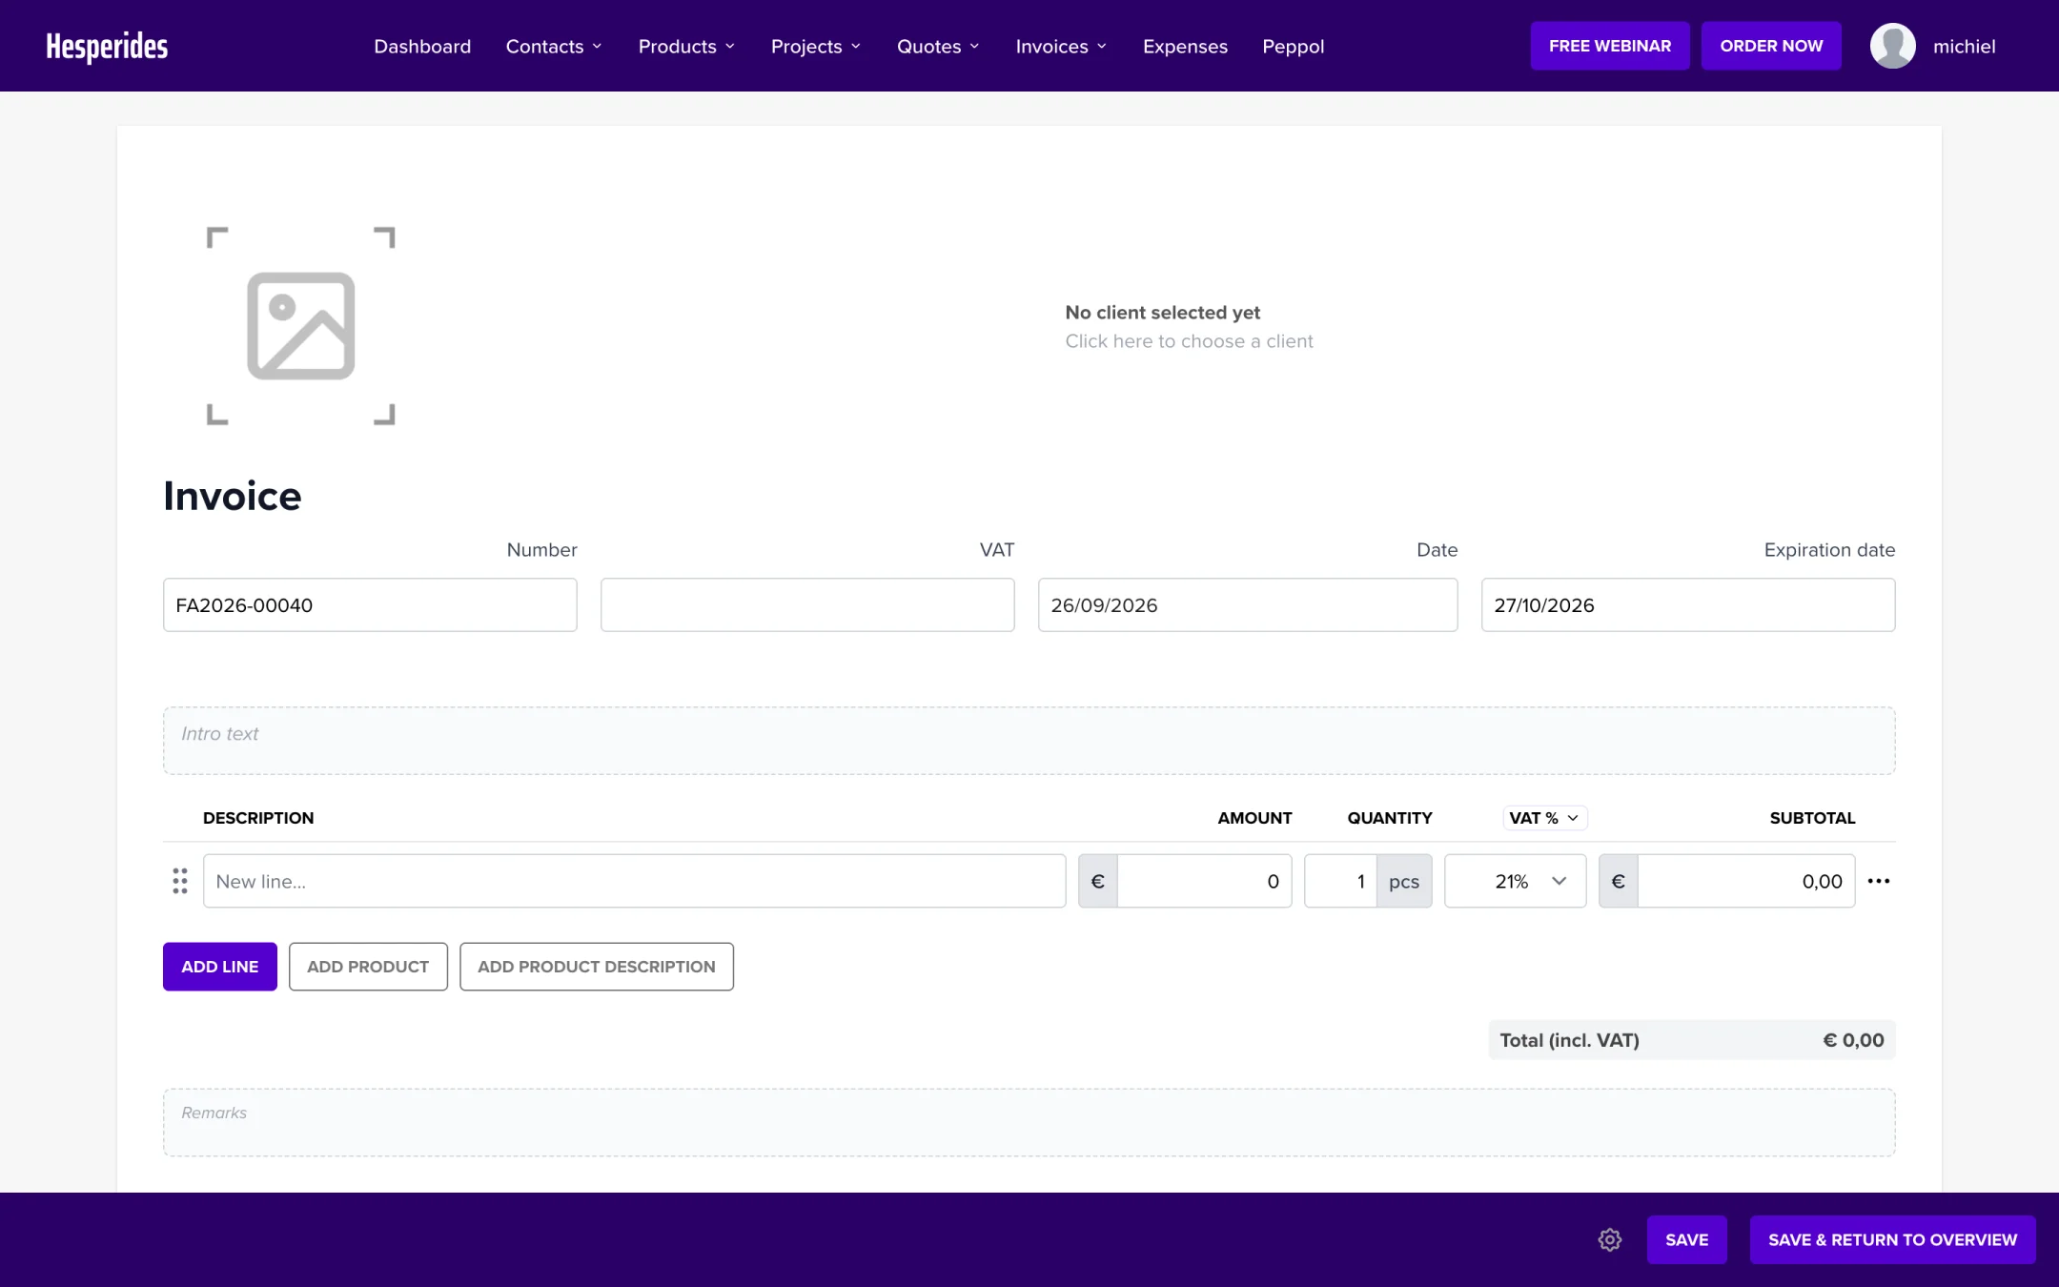Open the Peppol page
This screenshot has width=2059, height=1287.
(x=1293, y=46)
